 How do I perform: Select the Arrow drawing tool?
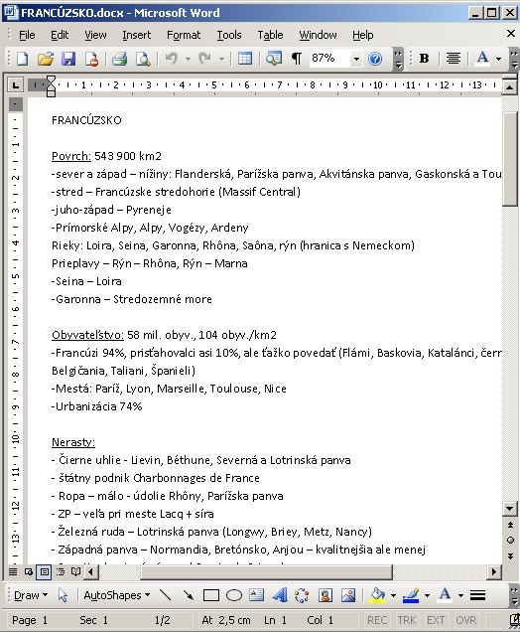click(188, 595)
